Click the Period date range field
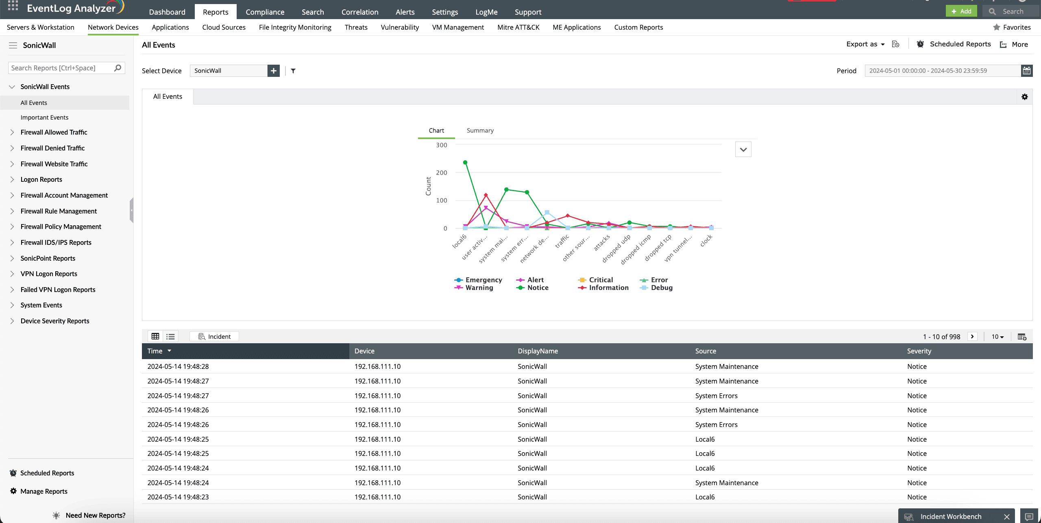 pos(943,71)
